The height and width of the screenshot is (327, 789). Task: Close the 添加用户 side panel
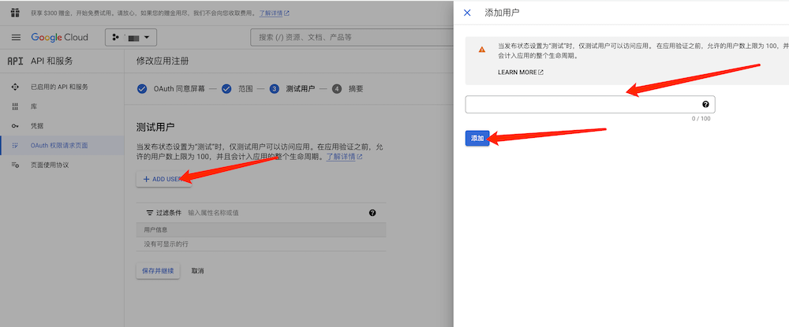point(467,13)
